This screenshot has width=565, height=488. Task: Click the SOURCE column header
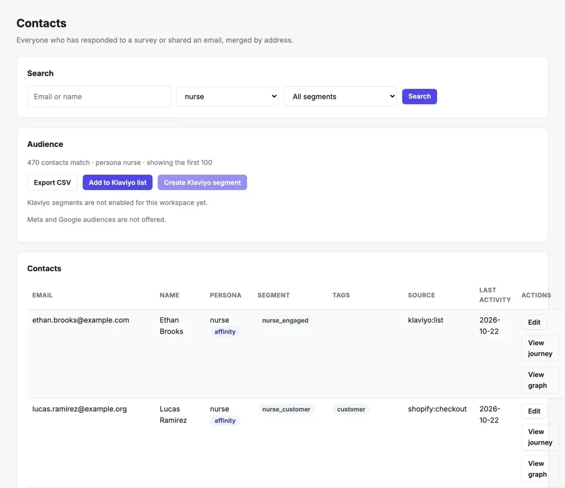[421, 295]
